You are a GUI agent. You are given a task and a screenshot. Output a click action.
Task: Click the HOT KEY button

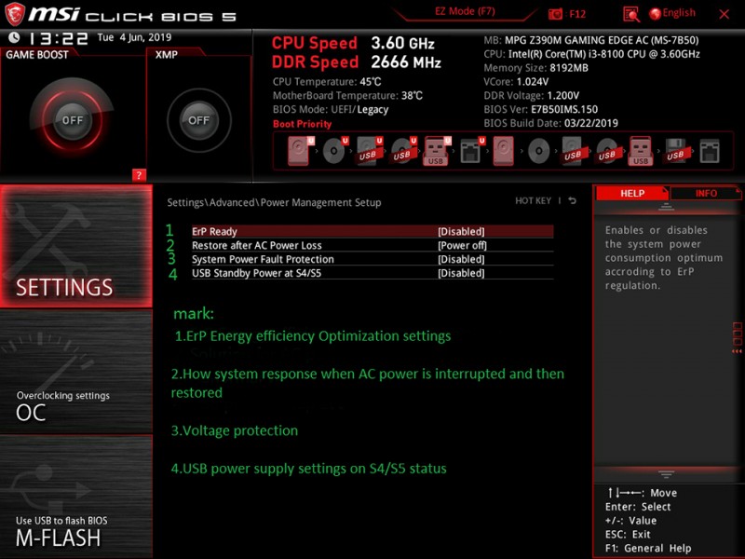pos(533,200)
